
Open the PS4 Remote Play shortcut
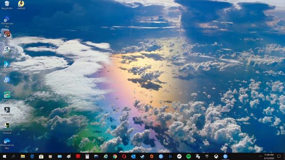pyautogui.click(x=7, y=22)
